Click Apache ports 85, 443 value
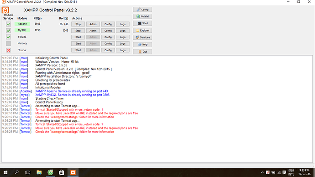The width and height of the screenshot is (315, 177). 64,24
